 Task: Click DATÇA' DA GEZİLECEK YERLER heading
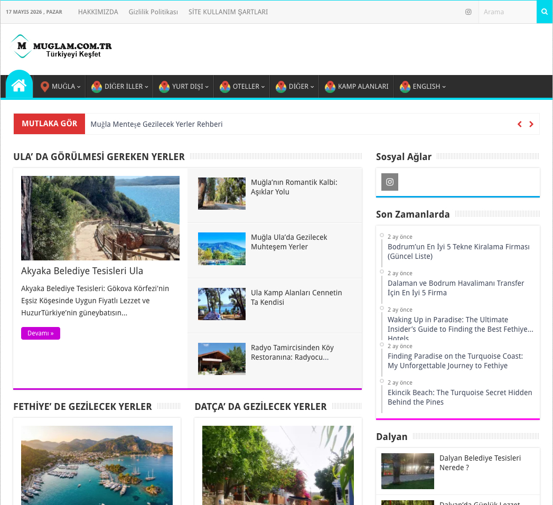pyautogui.click(x=260, y=407)
